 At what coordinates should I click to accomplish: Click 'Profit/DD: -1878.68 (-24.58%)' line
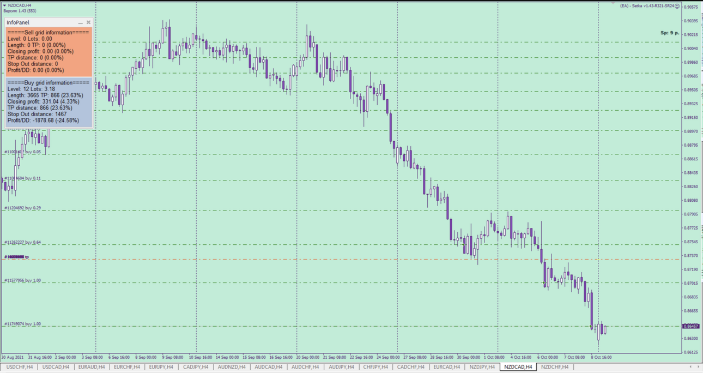43,121
